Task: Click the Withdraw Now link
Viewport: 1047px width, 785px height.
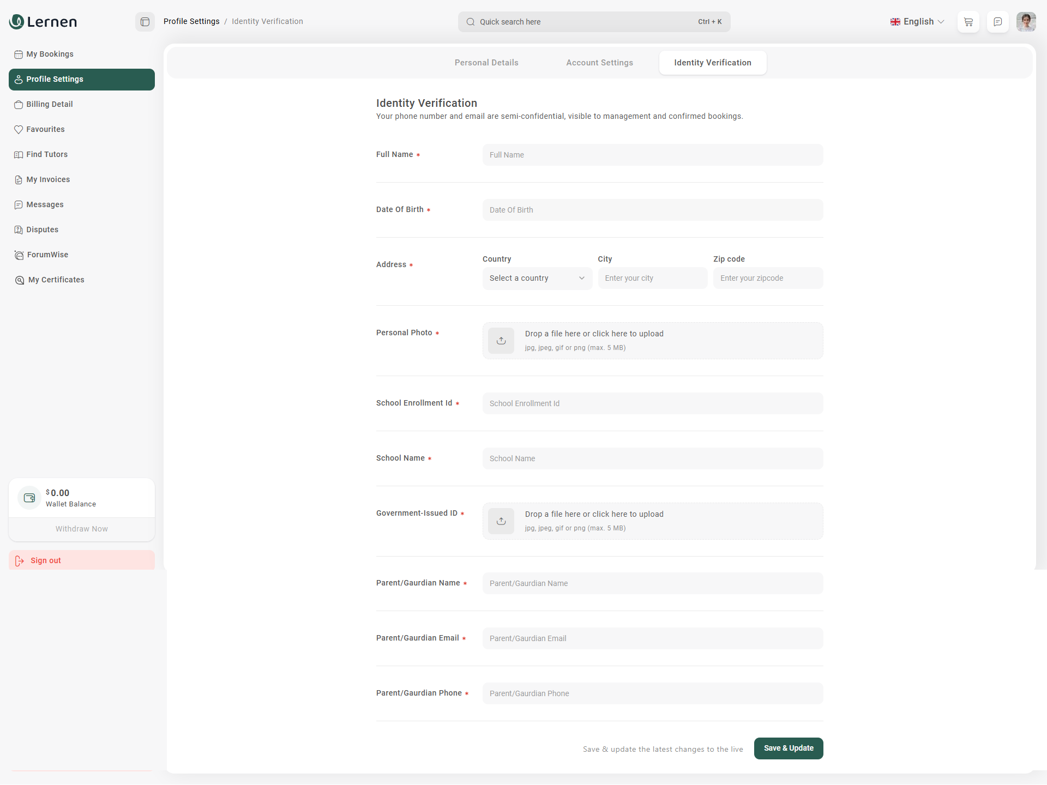Action: coord(81,528)
